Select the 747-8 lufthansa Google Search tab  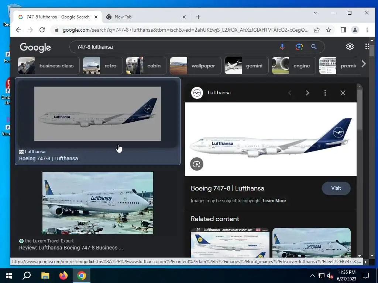point(58,17)
